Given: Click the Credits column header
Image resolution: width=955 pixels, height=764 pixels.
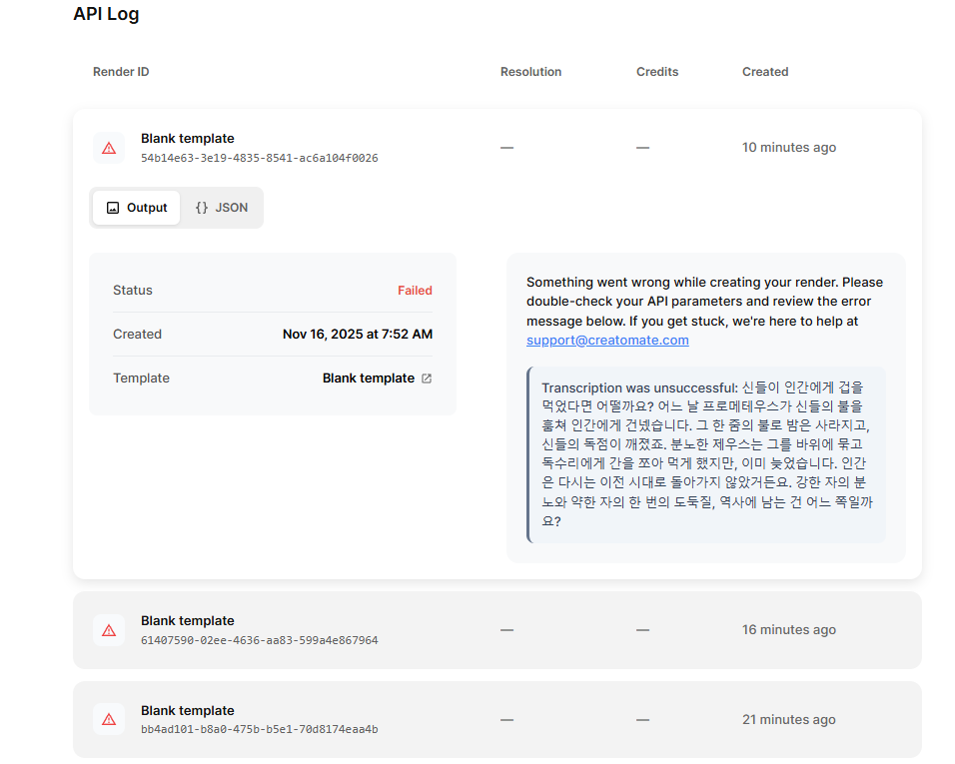Looking at the screenshot, I should click(x=657, y=72).
